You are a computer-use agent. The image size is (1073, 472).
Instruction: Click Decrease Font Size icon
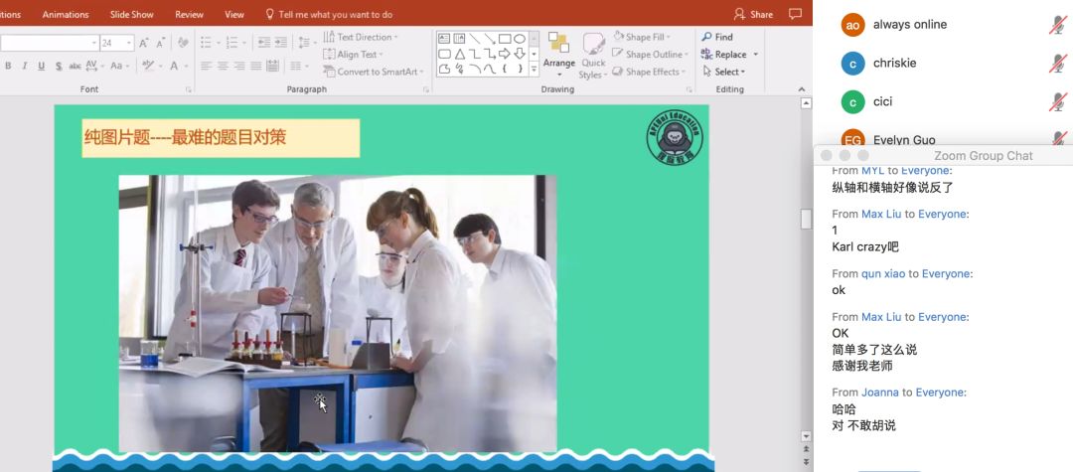(160, 43)
